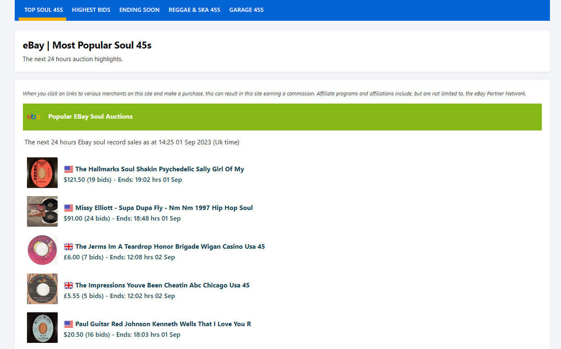Viewport: 561px width, 349px height.
Task: Click the next 24 hours auction highlights subtitle
Action: (x=72, y=59)
